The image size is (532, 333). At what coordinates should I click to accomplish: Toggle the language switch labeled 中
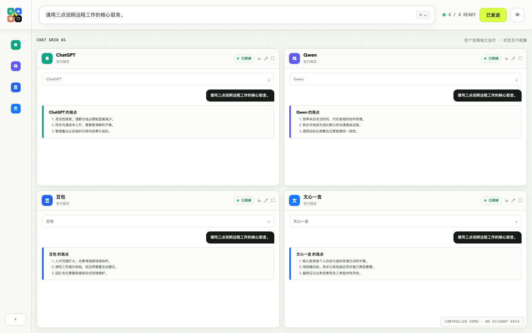point(517,15)
